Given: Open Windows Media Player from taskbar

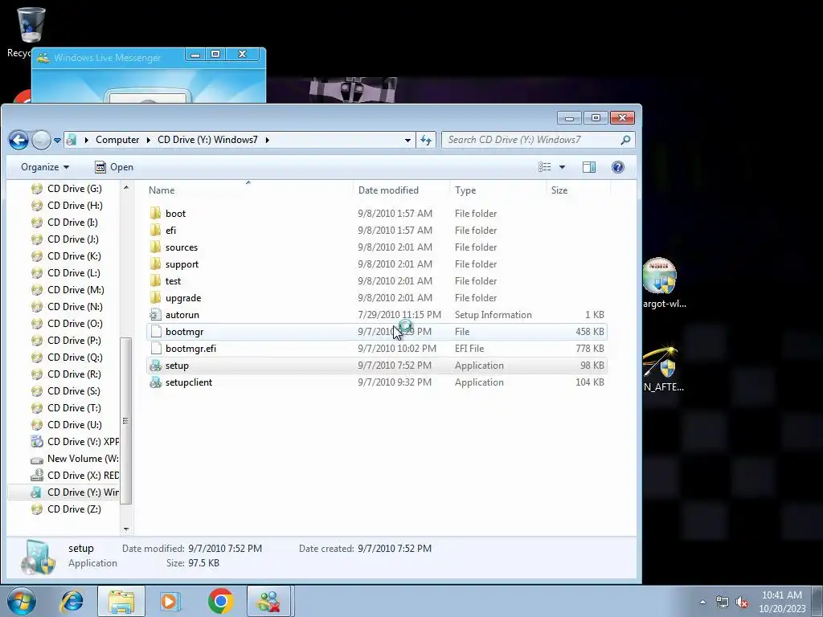Looking at the screenshot, I should tap(170, 601).
